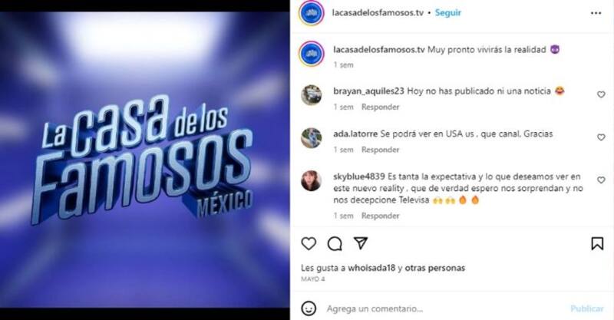Reply to ada.latorre's comment

[380, 150]
